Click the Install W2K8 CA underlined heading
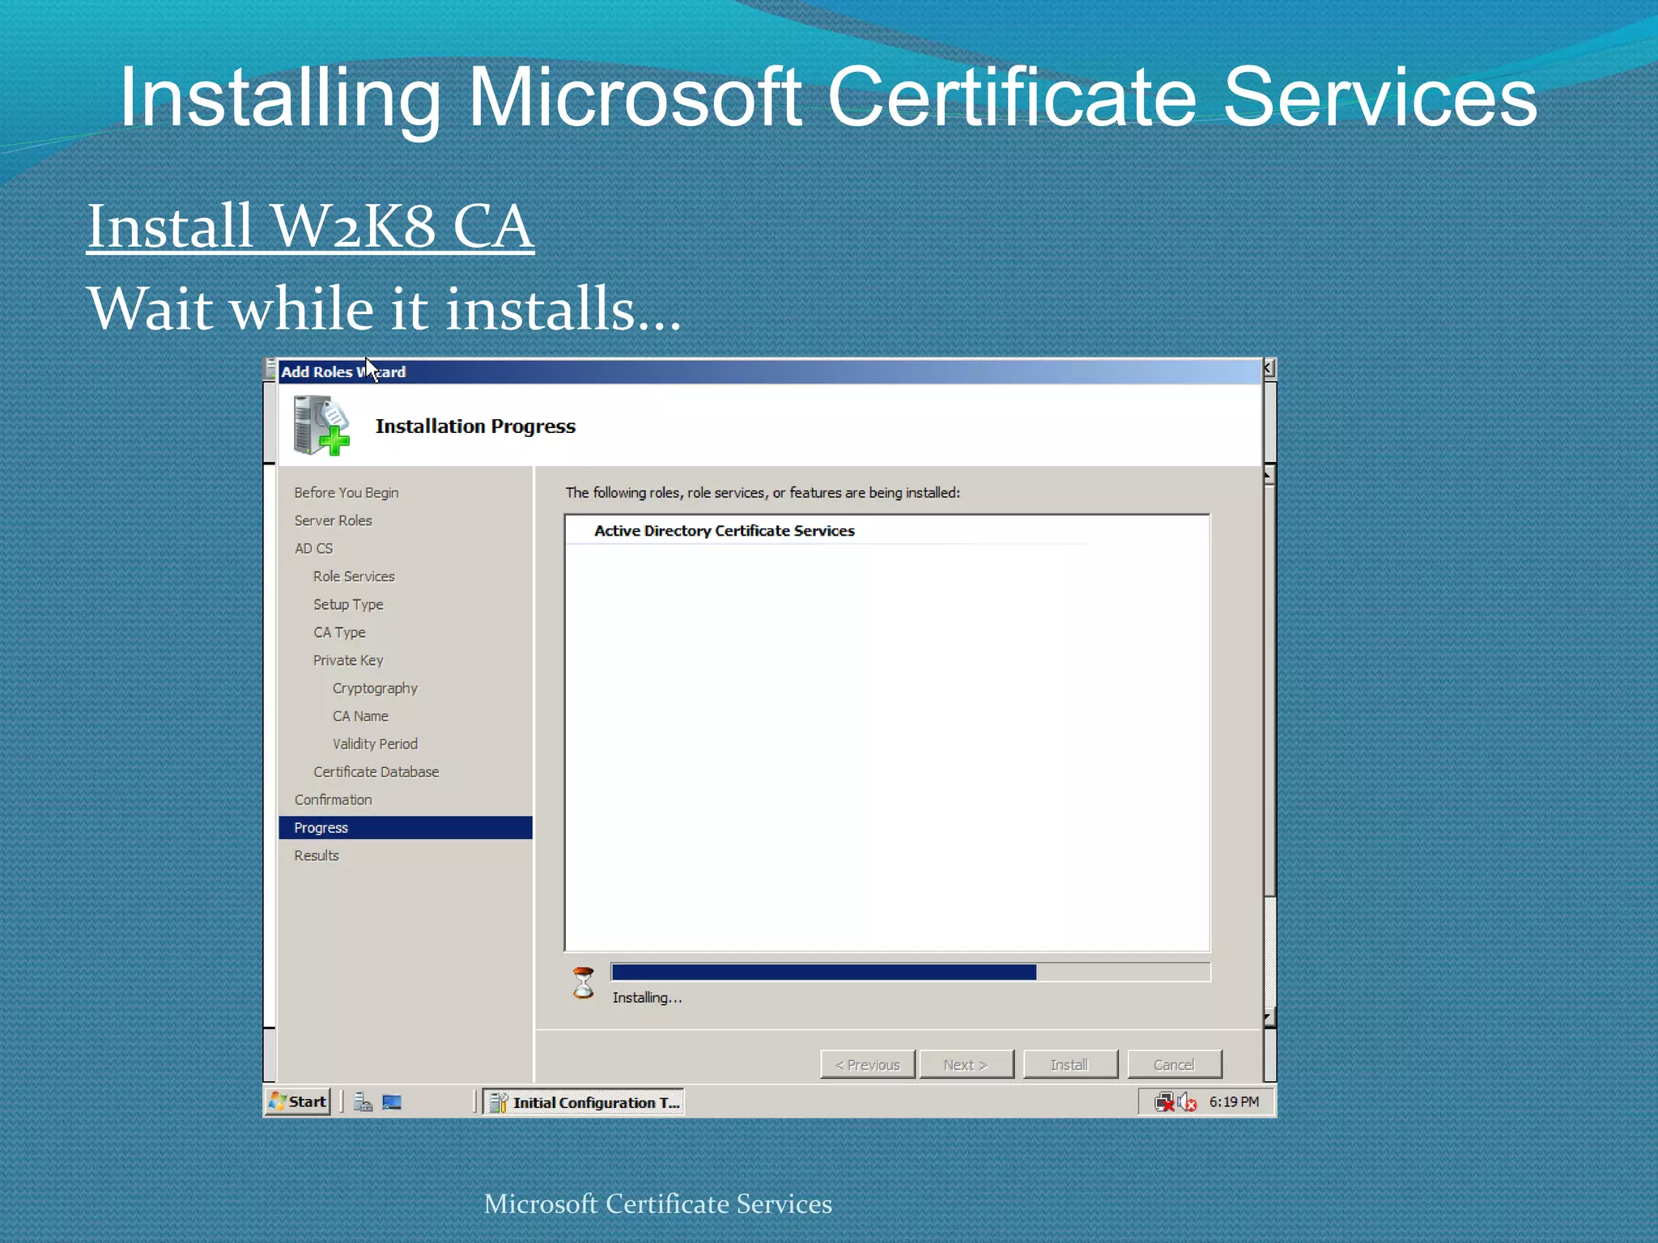The width and height of the screenshot is (1658, 1243). [310, 226]
